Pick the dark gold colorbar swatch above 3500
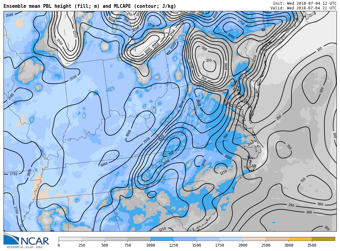The image size is (340, 251). pyautogui.click(x=323, y=239)
